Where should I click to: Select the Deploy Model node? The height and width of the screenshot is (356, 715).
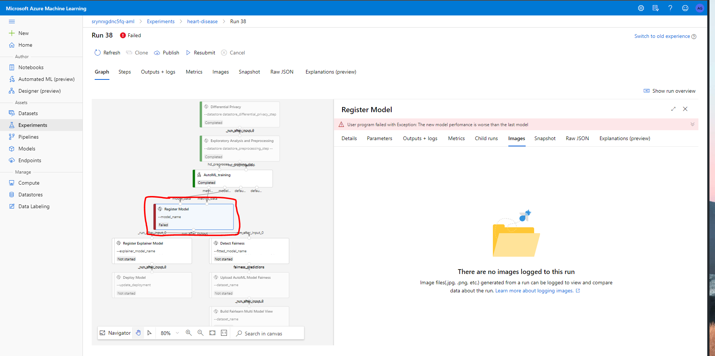click(152, 285)
